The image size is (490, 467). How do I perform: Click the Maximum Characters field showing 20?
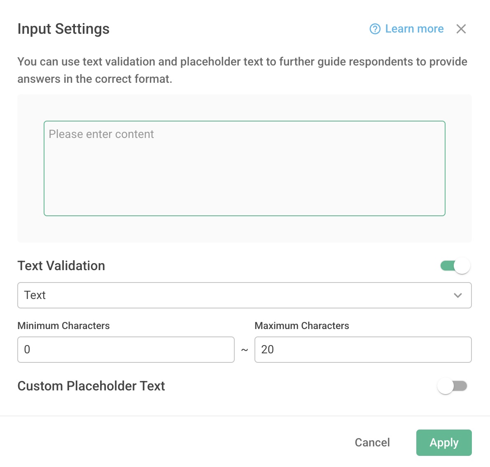coord(363,350)
